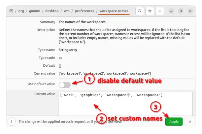This screenshot has width=202, height=134.
Task: Bookmark this key with the star icon
Action: click(x=150, y=11)
